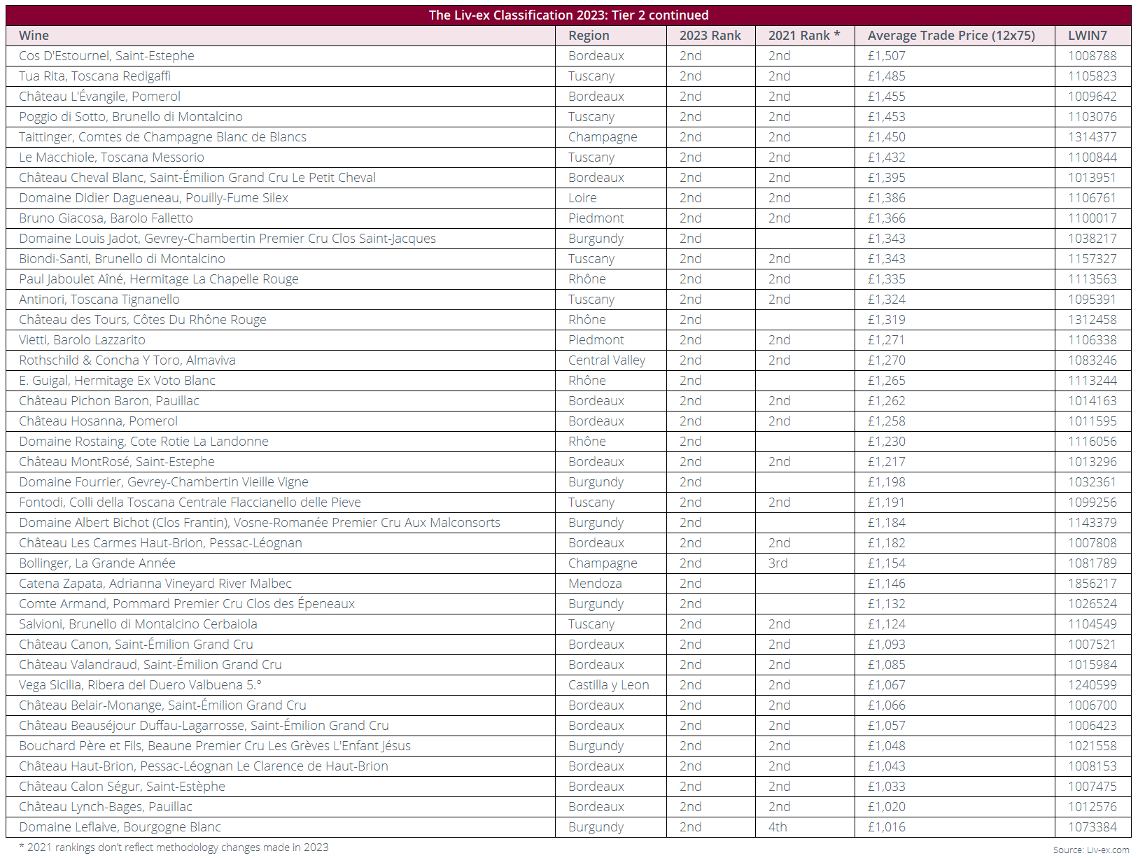The height and width of the screenshot is (858, 1138).
Task: Select 'Château Pichon Baron, Pauillac' wine name
Action: coord(109,401)
